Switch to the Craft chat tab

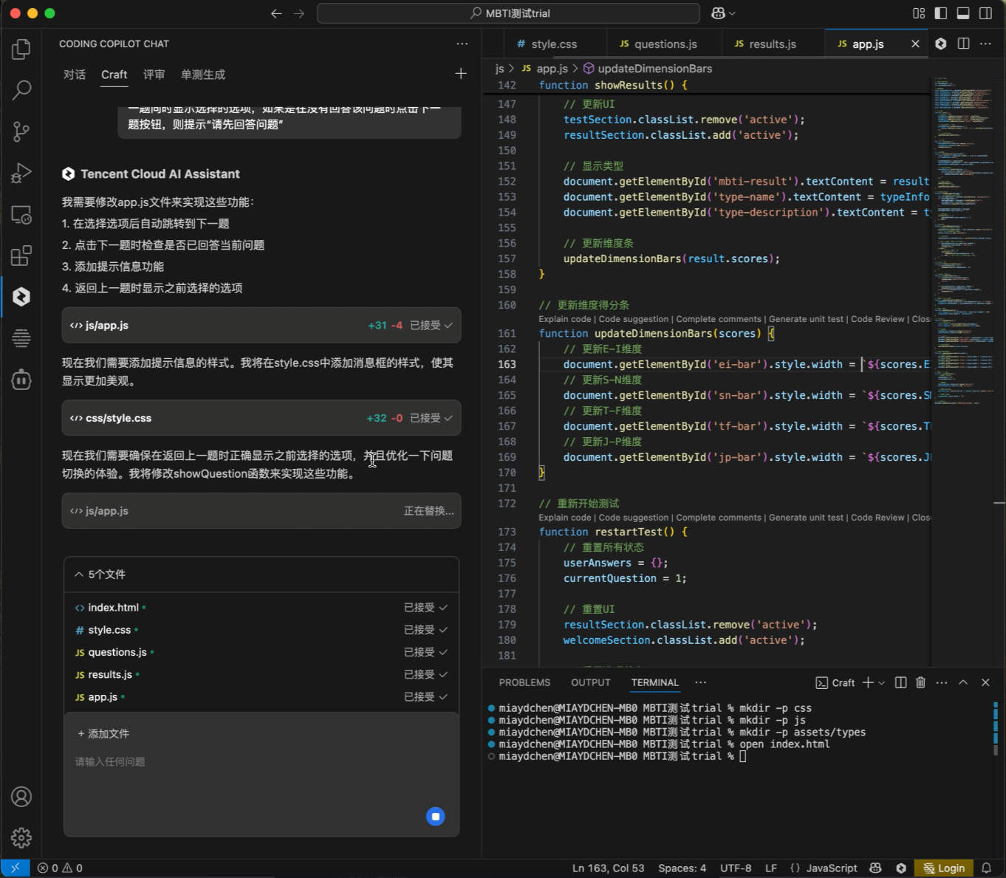(x=114, y=75)
